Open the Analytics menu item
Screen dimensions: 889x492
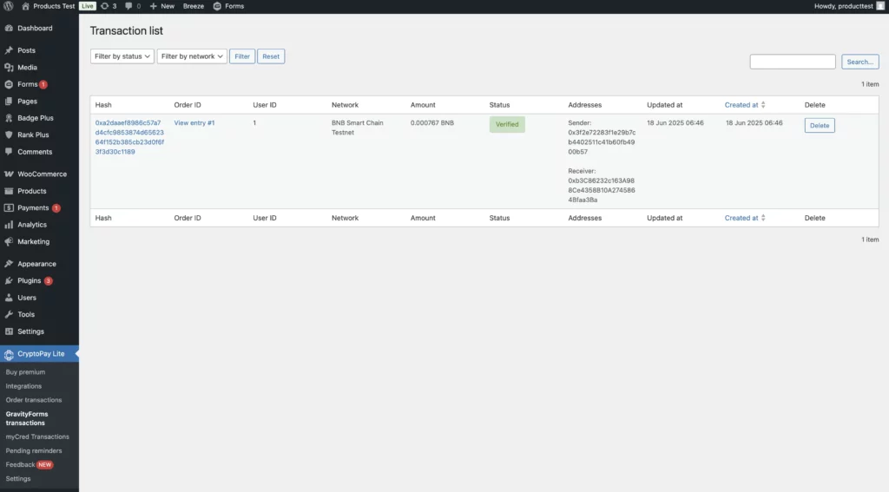click(32, 225)
